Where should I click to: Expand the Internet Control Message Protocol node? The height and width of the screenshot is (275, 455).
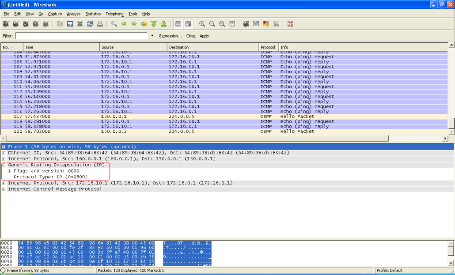pos(4,188)
